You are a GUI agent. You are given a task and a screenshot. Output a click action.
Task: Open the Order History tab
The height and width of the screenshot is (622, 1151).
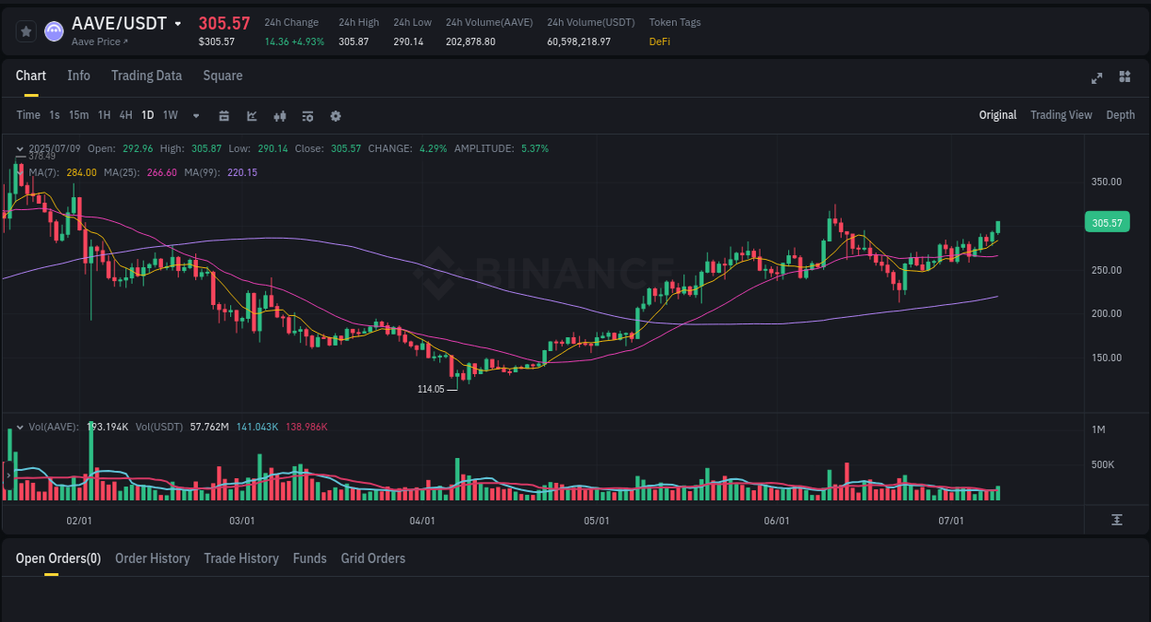[x=152, y=558]
